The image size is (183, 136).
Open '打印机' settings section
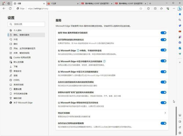pos(26,80)
